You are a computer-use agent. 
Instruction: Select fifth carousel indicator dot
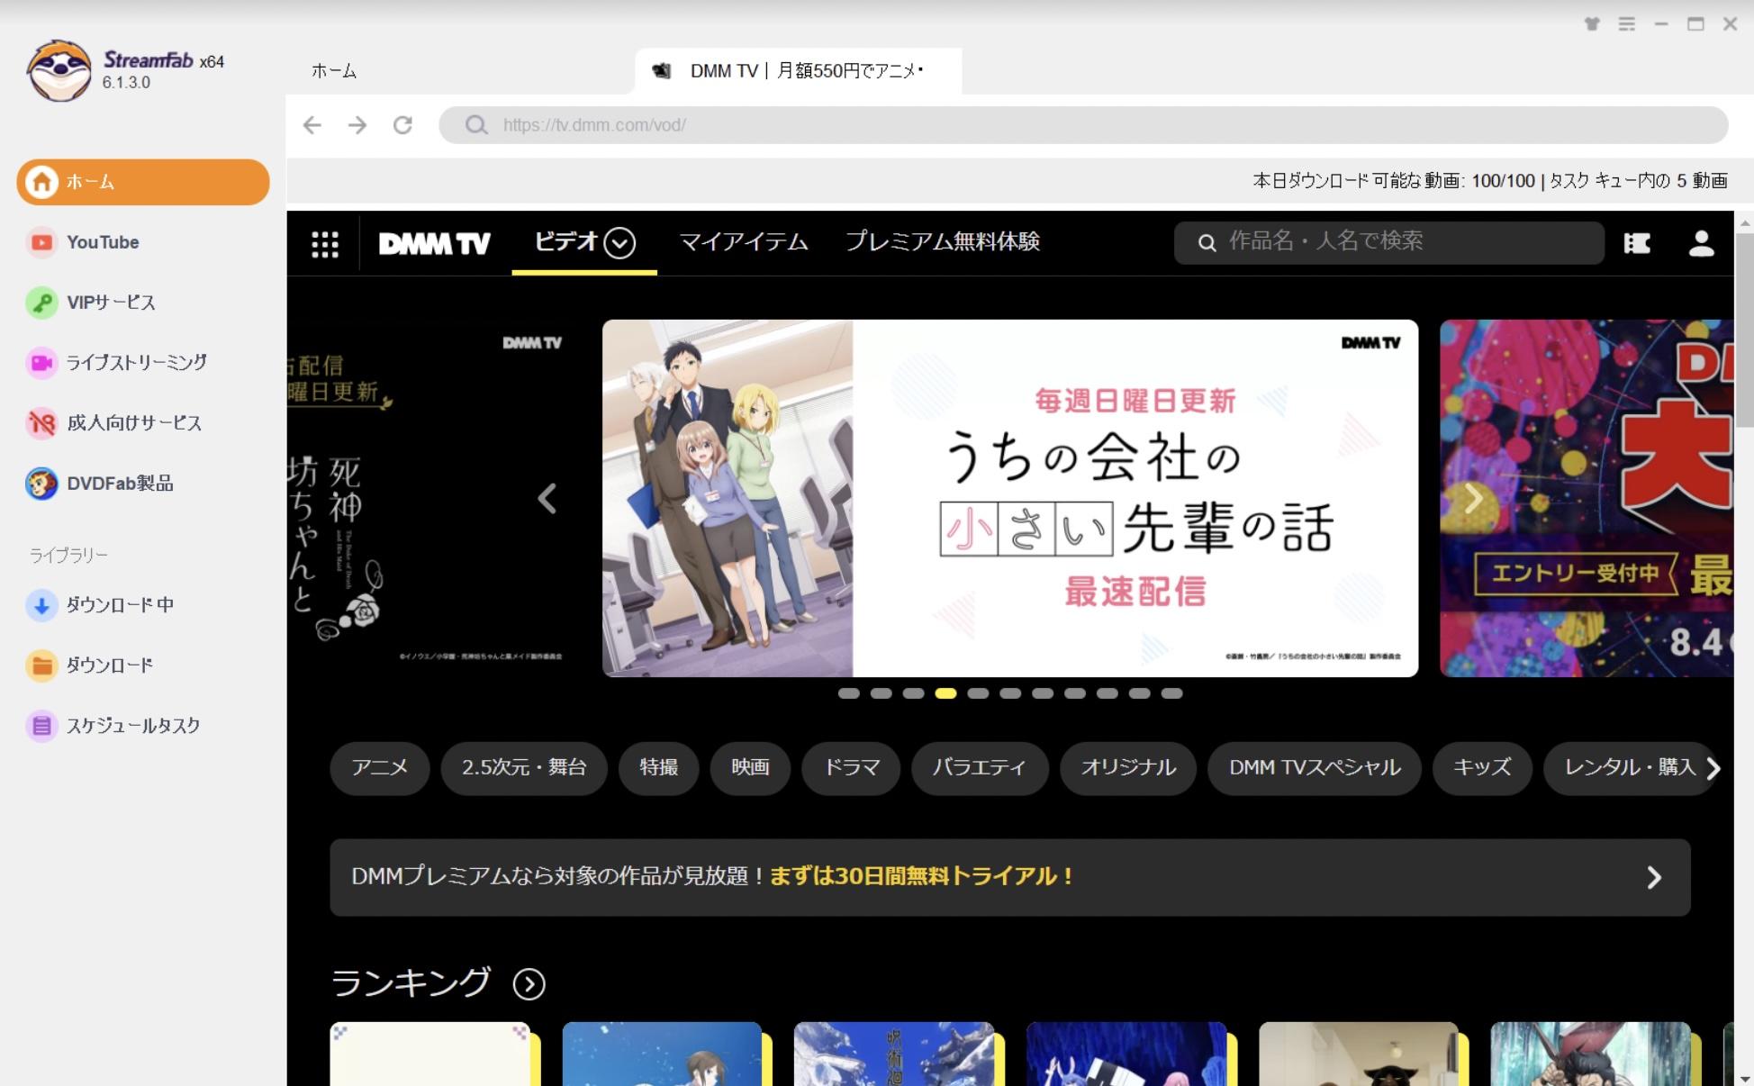click(x=978, y=693)
